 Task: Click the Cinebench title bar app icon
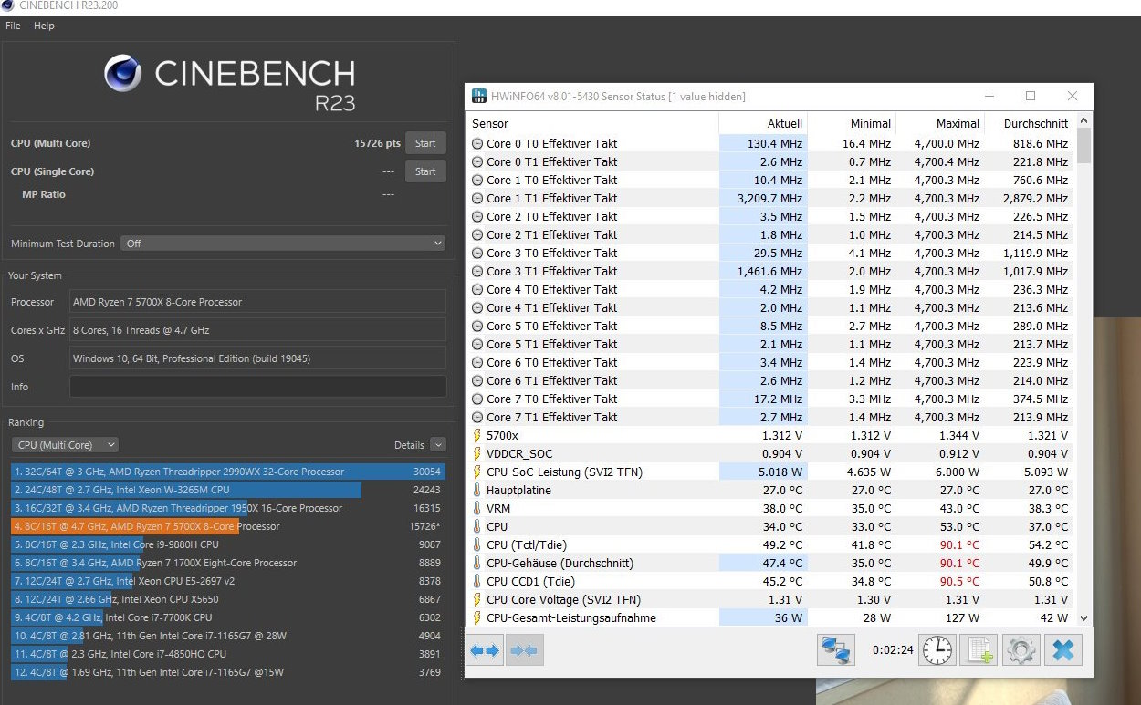point(7,5)
